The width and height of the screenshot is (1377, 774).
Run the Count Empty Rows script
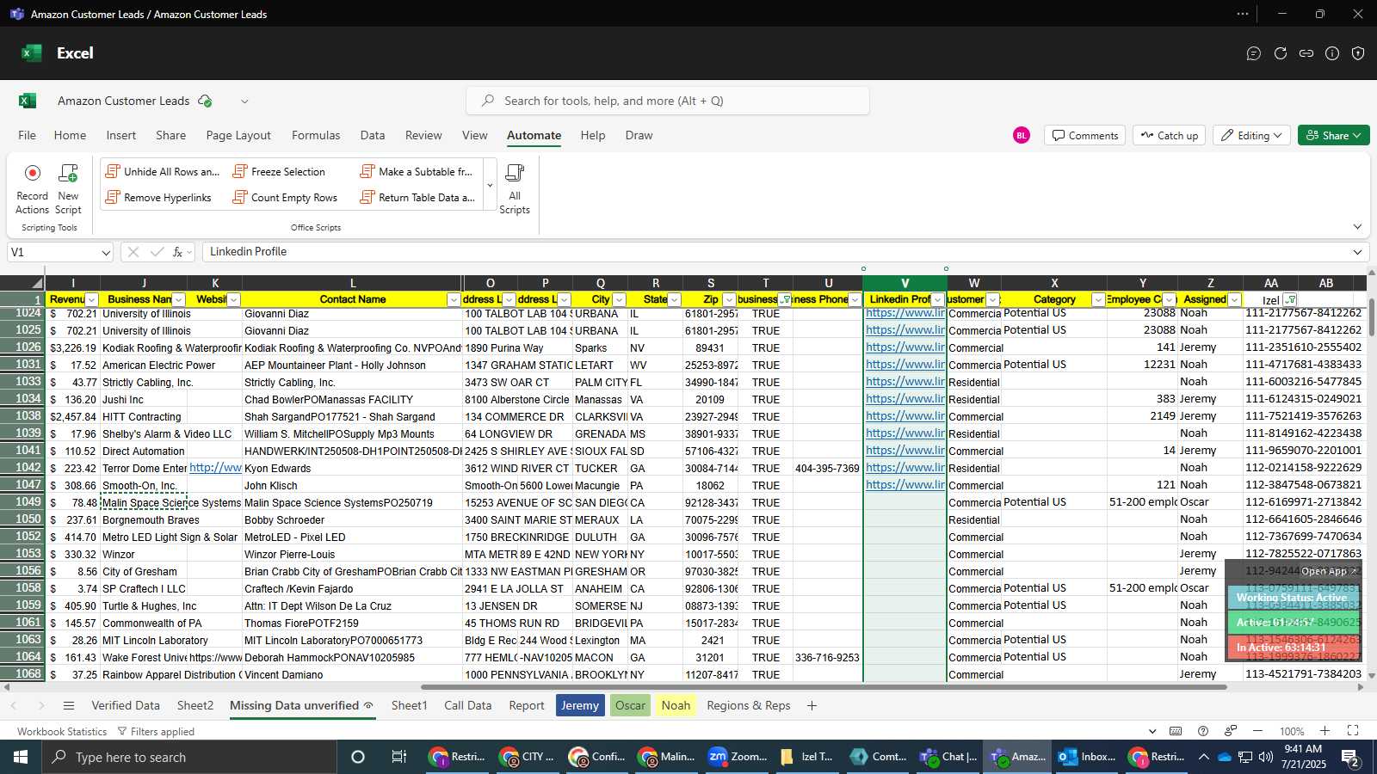point(286,198)
